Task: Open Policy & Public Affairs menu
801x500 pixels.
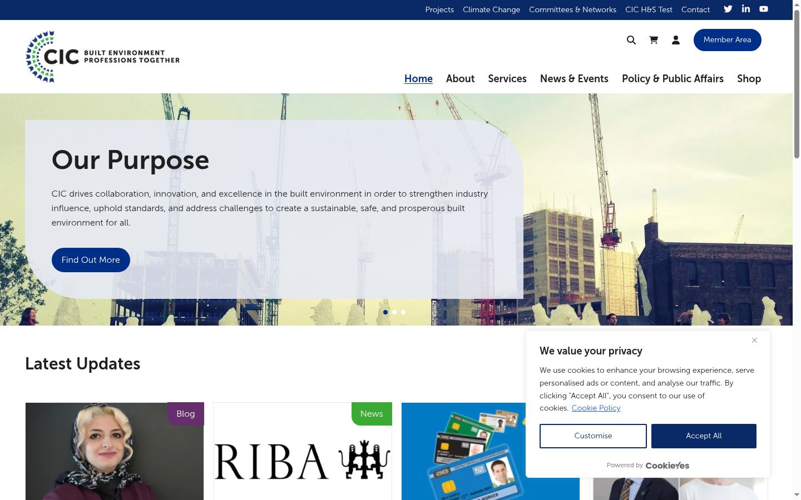Action: pyautogui.click(x=673, y=79)
